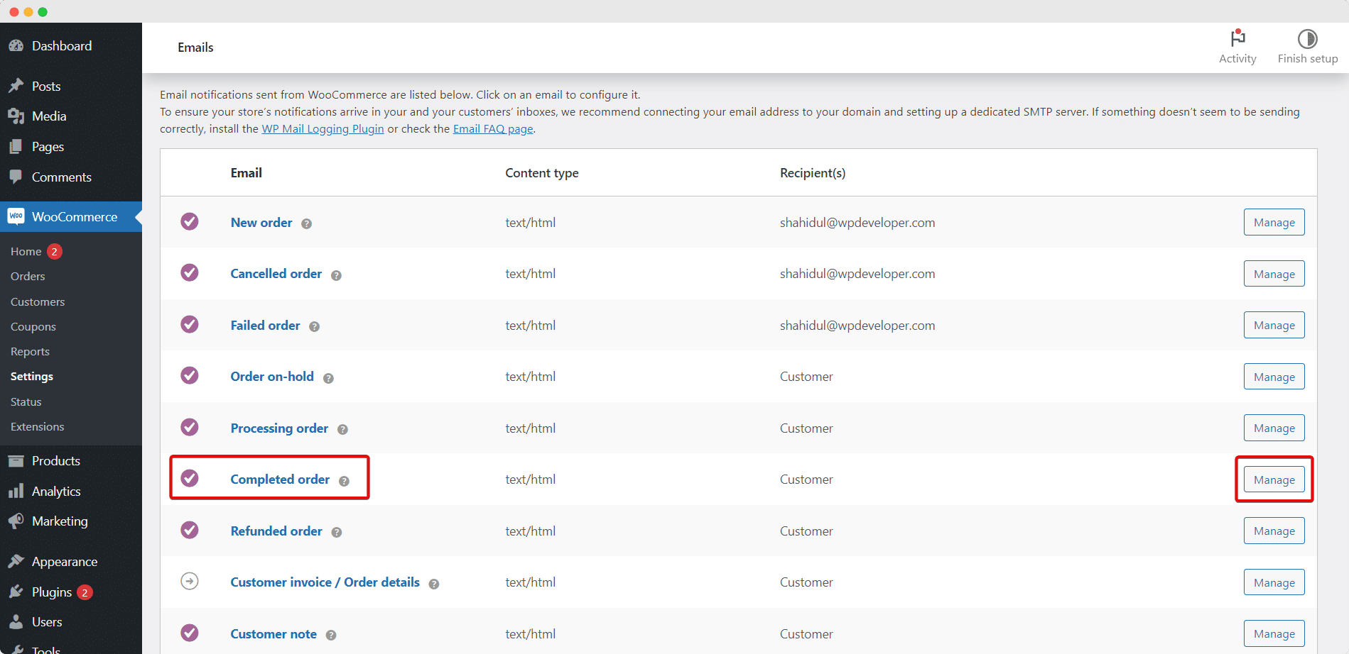1349x654 pixels.
Task: Click the Plugins plug icon
Action: pyautogui.click(x=16, y=592)
